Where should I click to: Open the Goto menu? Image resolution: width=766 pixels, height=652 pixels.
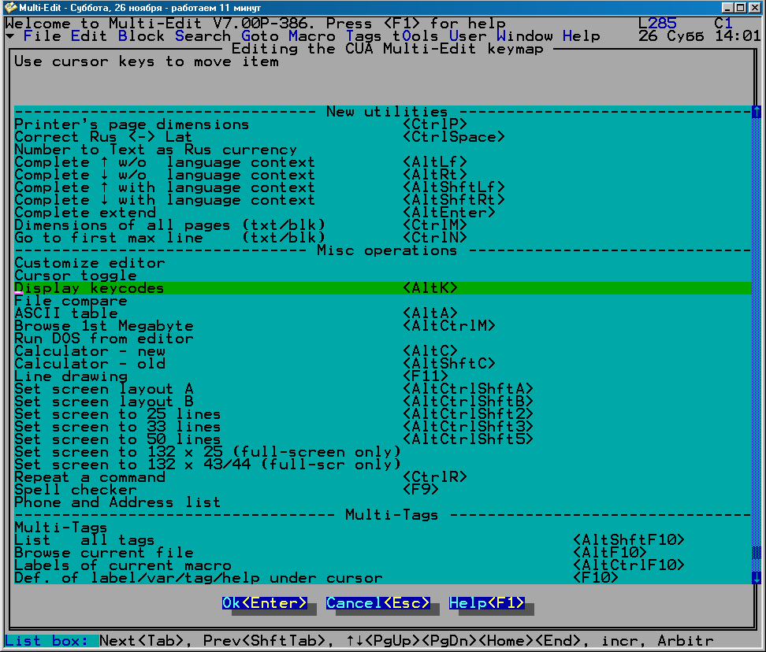pos(260,36)
